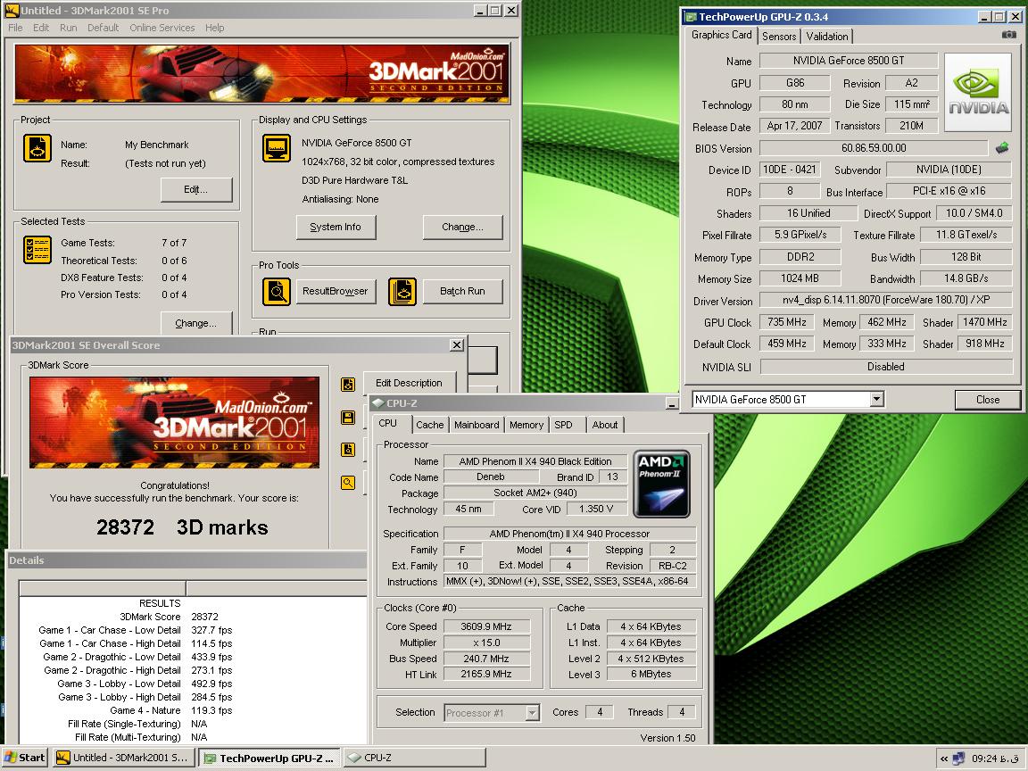Click the CPU Name field AMD Phenom II X4 940
The image size is (1028, 771).
pos(535,461)
